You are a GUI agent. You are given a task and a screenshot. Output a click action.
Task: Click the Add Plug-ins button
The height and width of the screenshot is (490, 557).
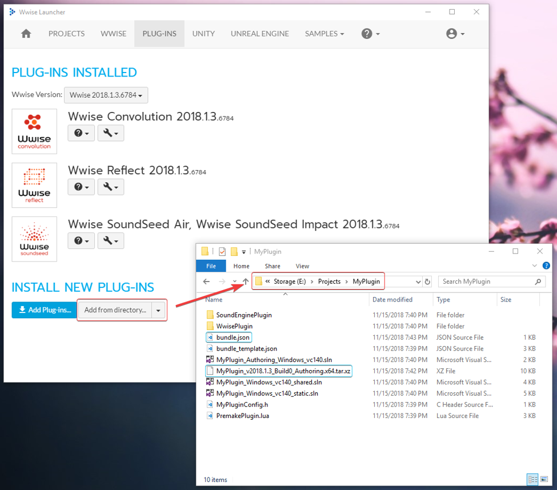pyautogui.click(x=45, y=310)
